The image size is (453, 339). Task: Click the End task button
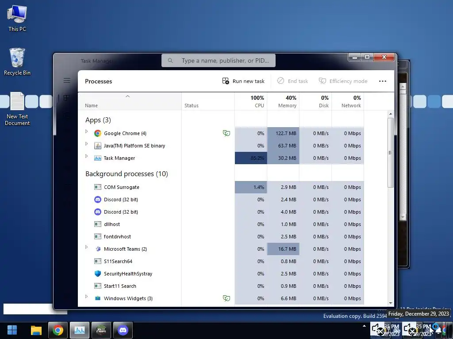click(292, 81)
